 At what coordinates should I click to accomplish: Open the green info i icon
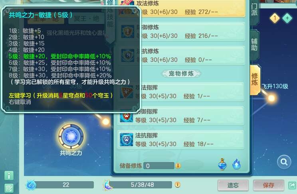click(9, 176)
